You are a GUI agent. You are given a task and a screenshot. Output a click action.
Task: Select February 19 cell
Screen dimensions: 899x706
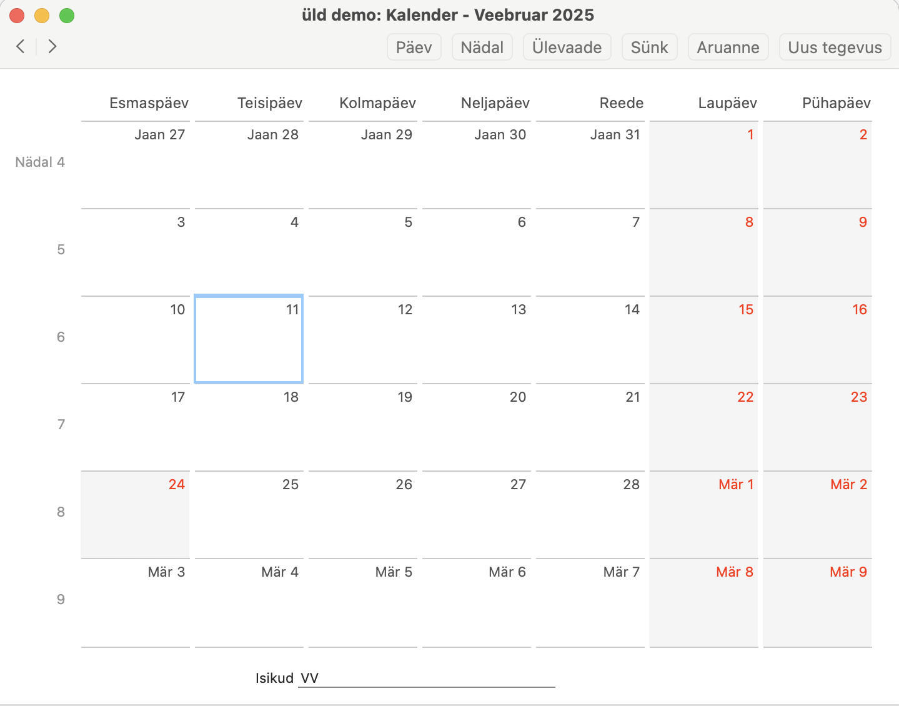[x=363, y=427]
